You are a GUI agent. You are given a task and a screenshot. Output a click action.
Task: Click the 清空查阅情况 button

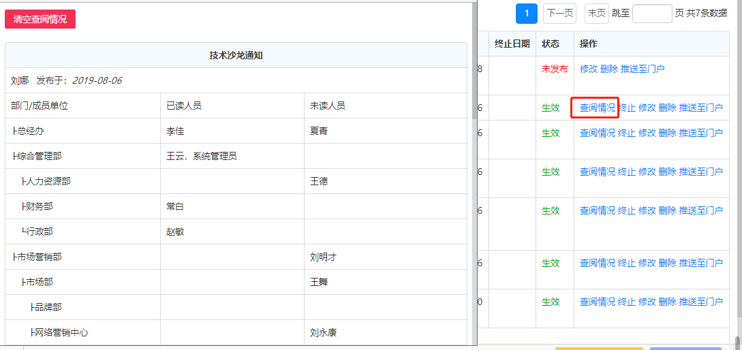pos(40,19)
